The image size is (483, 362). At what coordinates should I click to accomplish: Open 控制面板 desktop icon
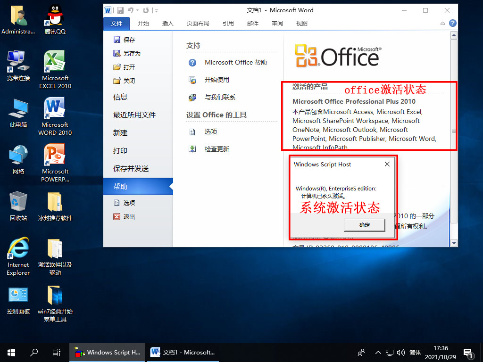click(18, 300)
